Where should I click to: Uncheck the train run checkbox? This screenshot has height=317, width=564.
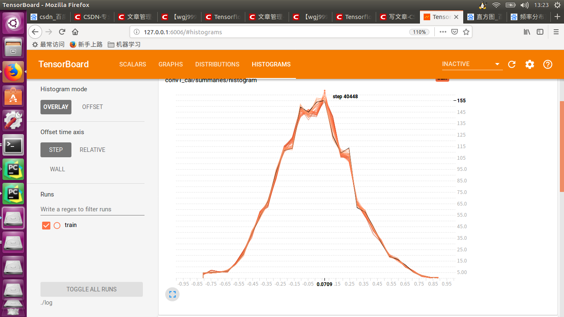[46, 225]
